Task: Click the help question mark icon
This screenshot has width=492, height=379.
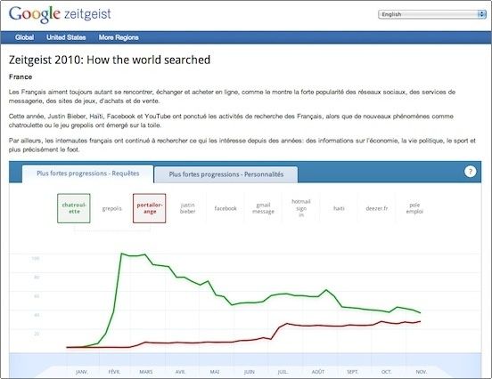Action: point(470,172)
